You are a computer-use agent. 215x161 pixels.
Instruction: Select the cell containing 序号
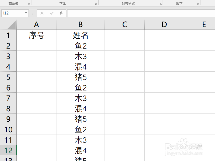[x=36, y=35]
